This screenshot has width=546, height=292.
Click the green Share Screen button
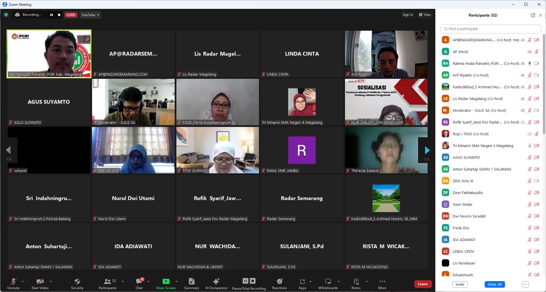point(166,283)
